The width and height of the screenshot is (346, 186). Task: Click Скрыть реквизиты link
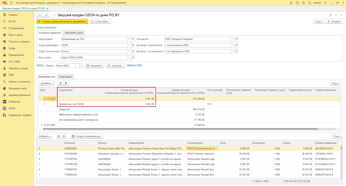click(46, 27)
